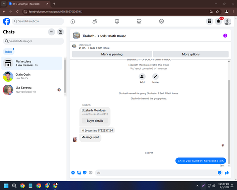Open the emoji picker in message box
The width and height of the screenshot is (237, 190).
click(x=219, y=173)
